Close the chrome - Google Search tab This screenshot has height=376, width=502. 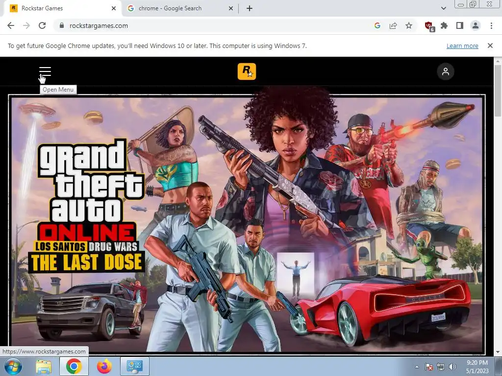coord(231,8)
